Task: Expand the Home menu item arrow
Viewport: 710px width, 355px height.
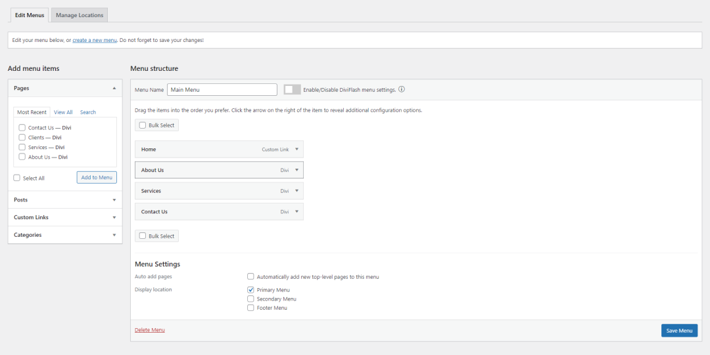Action: pyautogui.click(x=296, y=149)
